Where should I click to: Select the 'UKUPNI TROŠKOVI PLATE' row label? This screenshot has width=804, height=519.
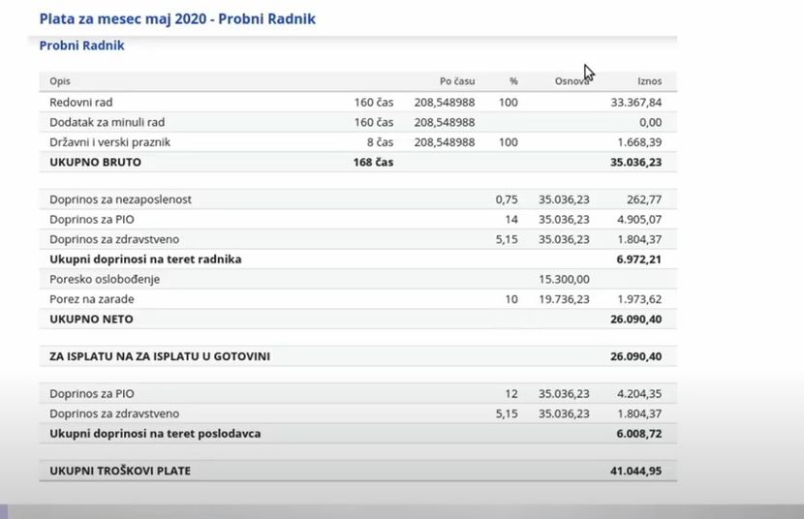point(120,472)
